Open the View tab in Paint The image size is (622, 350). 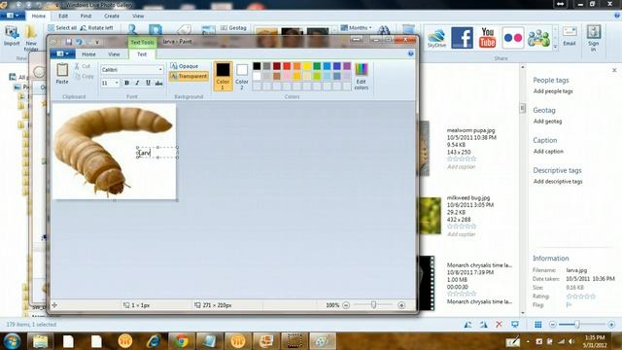[x=114, y=54]
